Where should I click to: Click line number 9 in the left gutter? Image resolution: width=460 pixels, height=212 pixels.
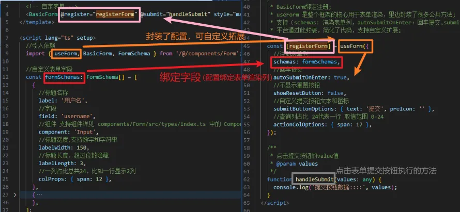[x=7, y=54]
